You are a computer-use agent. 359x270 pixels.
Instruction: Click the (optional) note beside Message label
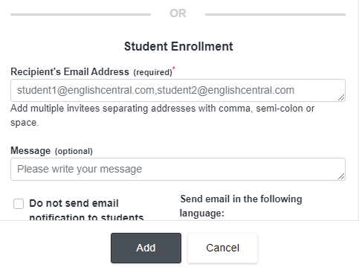coord(74,151)
